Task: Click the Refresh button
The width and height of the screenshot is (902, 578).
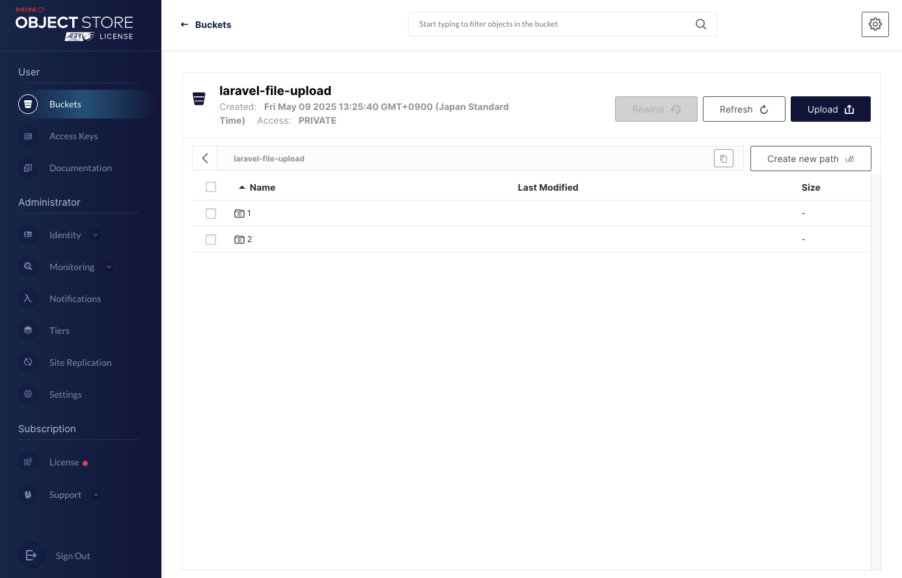Action: point(744,109)
